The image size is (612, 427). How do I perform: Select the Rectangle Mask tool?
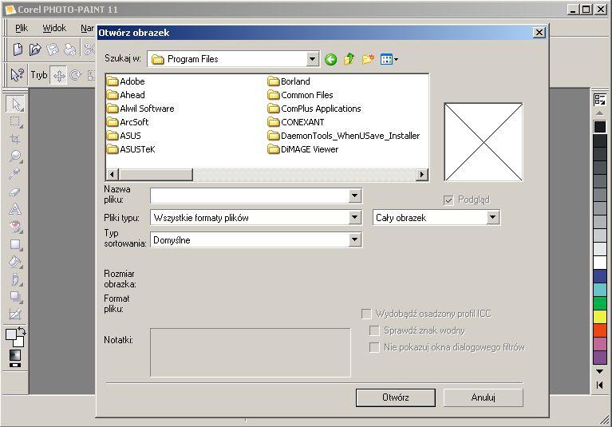pyautogui.click(x=15, y=122)
